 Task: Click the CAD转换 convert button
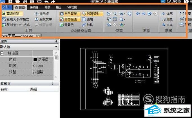click(x=171, y=2)
